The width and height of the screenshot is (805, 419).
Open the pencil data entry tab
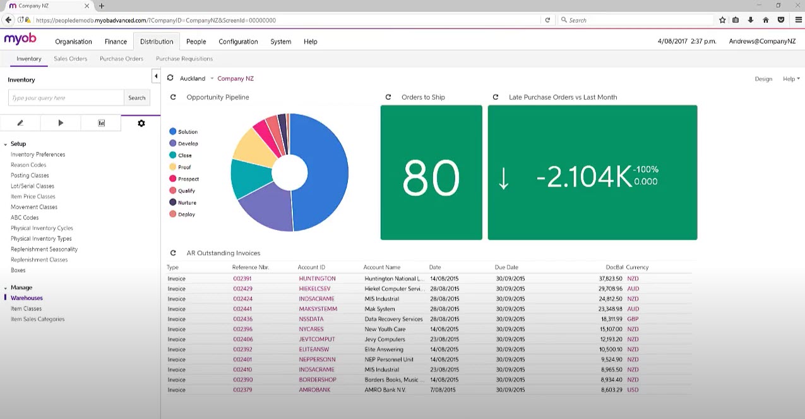coord(20,123)
